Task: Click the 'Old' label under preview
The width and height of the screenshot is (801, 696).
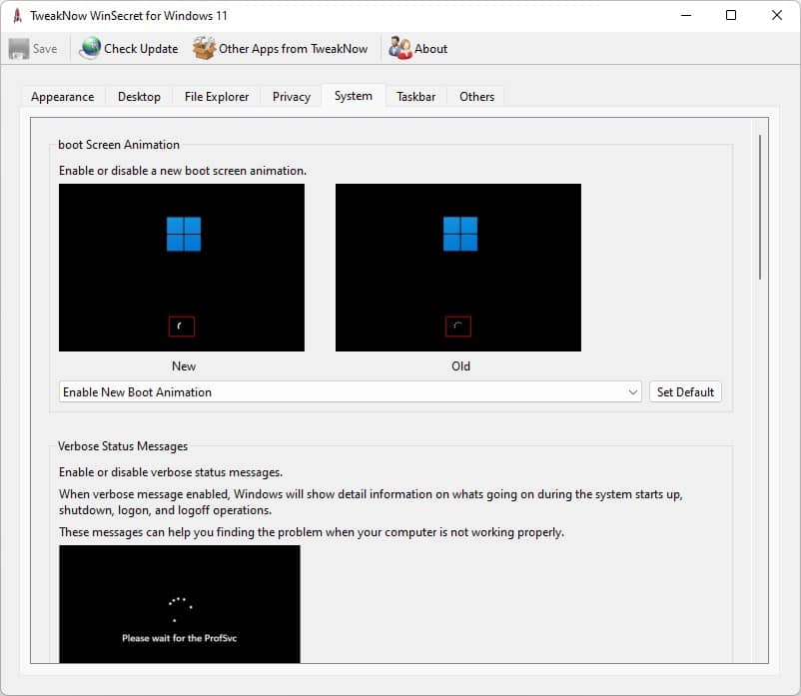Action: pos(460,366)
